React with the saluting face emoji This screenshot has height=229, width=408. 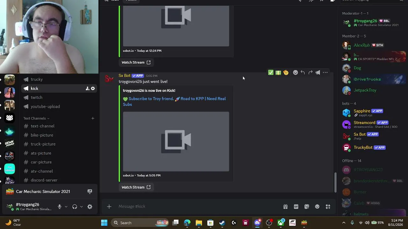click(x=286, y=73)
